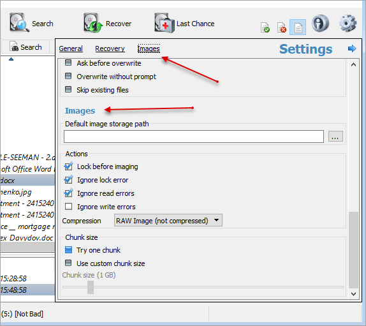This screenshot has width=366, height=326.
Task: Select Skip existing files option
Action: pos(68,89)
